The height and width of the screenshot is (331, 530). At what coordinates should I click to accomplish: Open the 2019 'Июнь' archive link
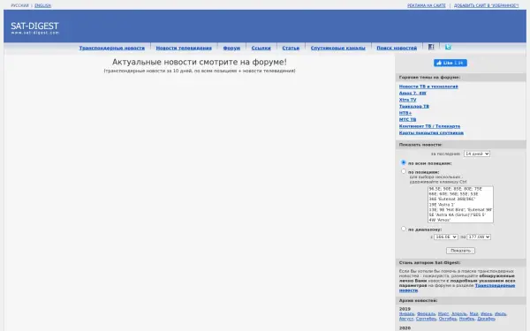click(486, 313)
